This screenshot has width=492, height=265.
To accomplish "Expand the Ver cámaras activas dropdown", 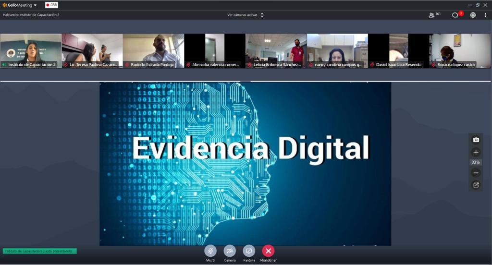I will click(246, 15).
